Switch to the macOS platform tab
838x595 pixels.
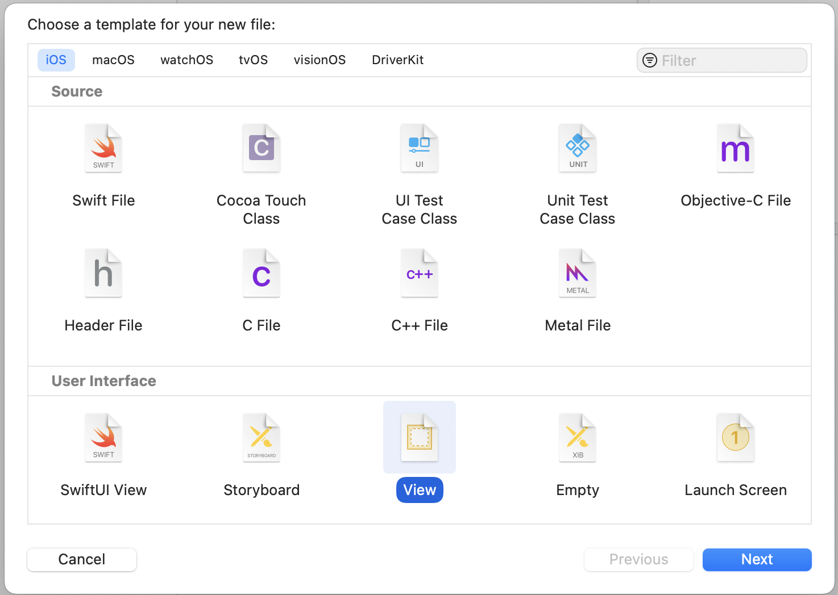[113, 60]
